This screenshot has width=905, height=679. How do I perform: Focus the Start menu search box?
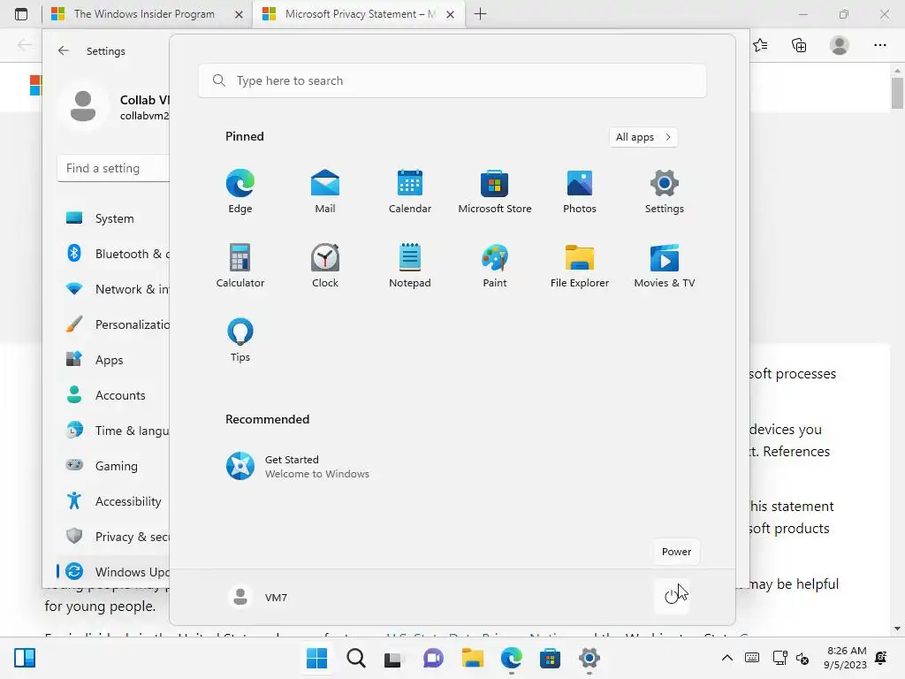[x=452, y=80]
